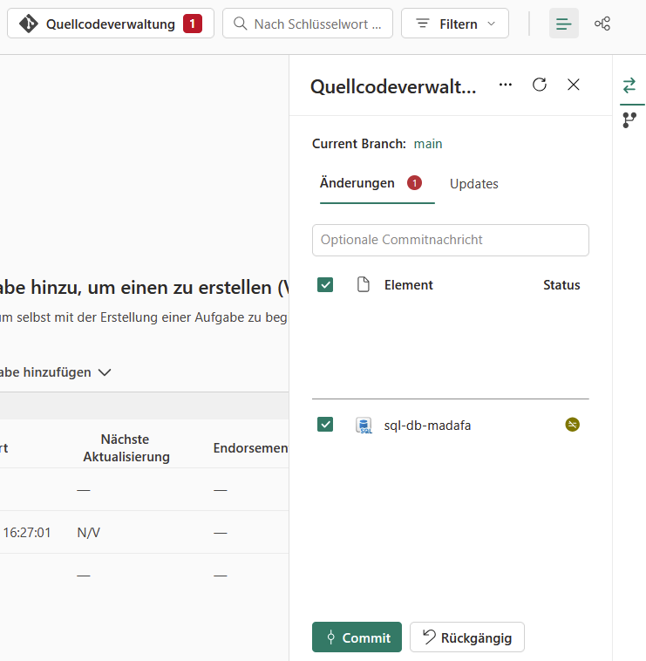Click the Commit button
Viewport: 646px width, 661px height.
[x=357, y=637]
